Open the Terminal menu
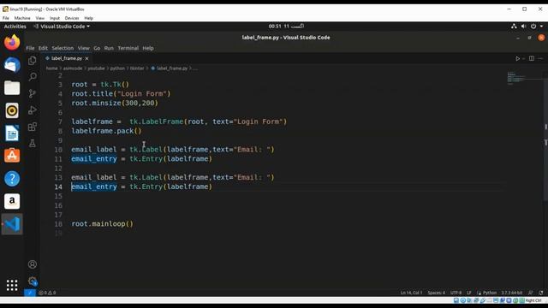The width and height of the screenshot is (548, 308). 128,48
